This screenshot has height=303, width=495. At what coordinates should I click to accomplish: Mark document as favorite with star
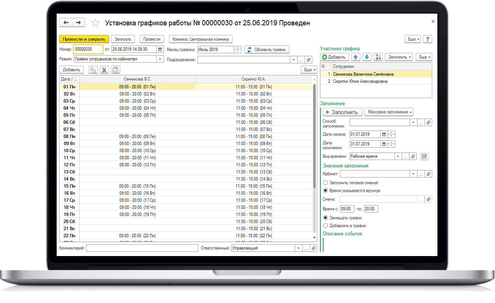pos(95,23)
